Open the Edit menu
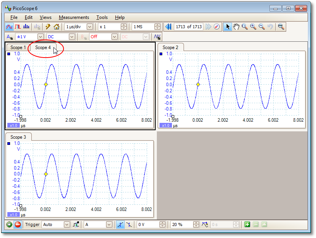 (x=29, y=17)
